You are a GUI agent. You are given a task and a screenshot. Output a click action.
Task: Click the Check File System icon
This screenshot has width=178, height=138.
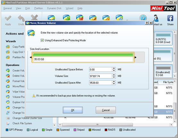(8, 123)
